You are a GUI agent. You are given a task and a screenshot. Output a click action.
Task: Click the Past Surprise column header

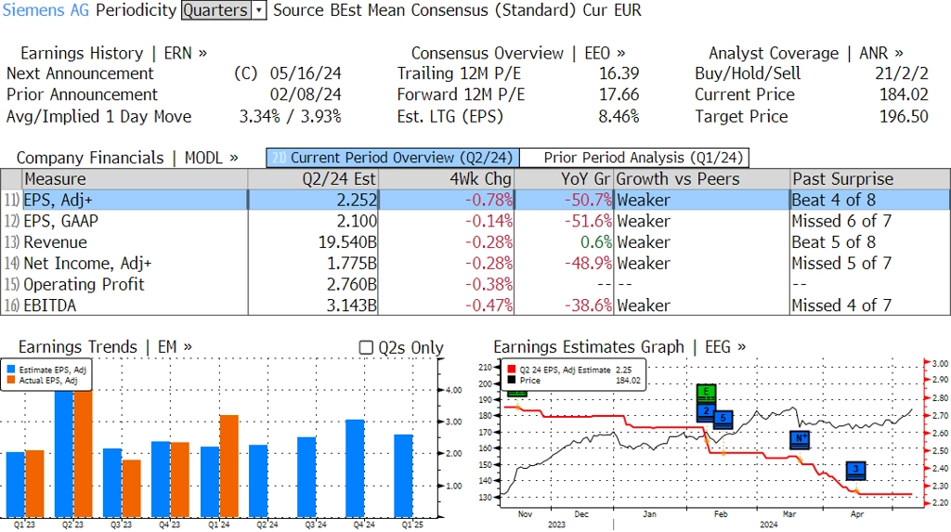click(869, 179)
